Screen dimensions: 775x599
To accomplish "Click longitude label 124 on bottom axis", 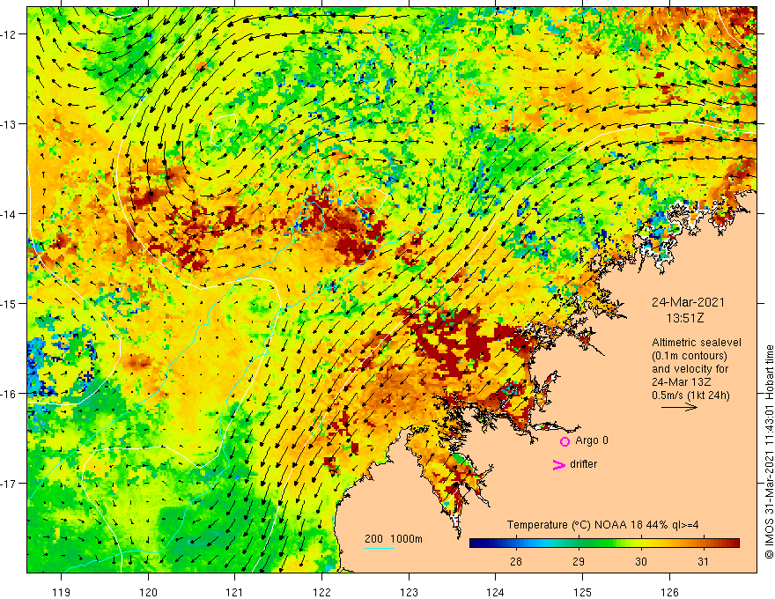I will pyautogui.click(x=495, y=592).
